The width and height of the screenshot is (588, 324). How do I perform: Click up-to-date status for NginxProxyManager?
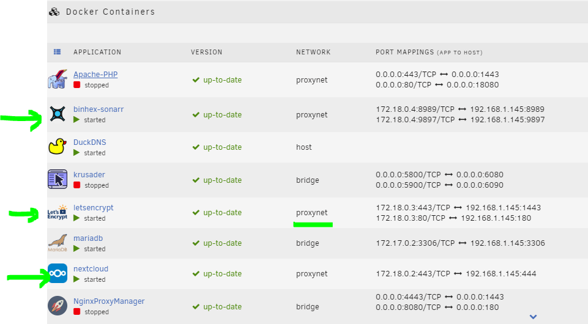coord(217,307)
